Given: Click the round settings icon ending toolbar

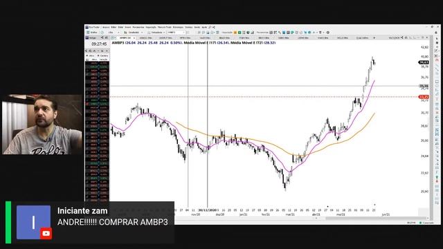Looking at the screenshot, I should (328, 33).
